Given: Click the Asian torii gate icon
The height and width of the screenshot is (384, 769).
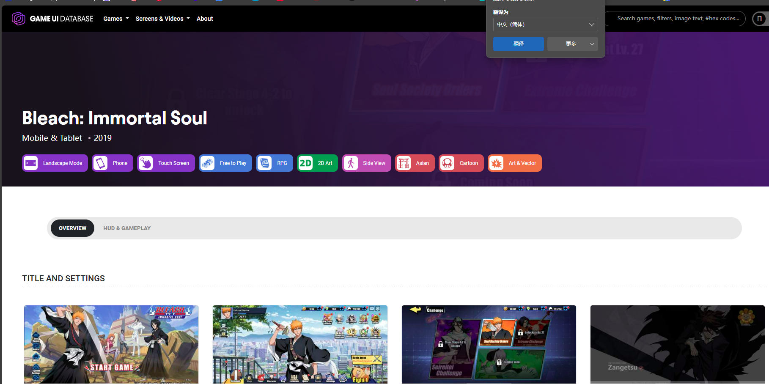Looking at the screenshot, I should point(404,163).
